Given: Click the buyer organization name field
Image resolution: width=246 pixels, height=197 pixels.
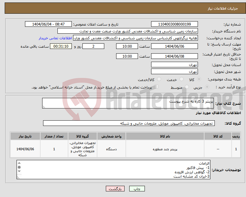Looking at the screenshot, I should (128, 31).
